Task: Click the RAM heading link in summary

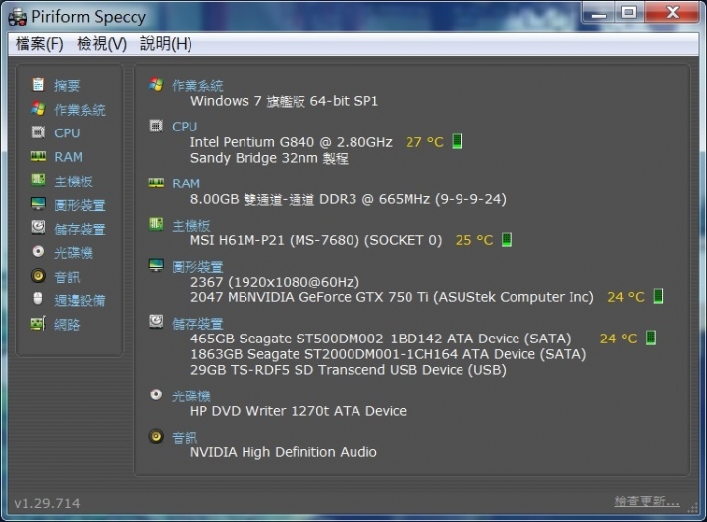Action: (186, 183)
